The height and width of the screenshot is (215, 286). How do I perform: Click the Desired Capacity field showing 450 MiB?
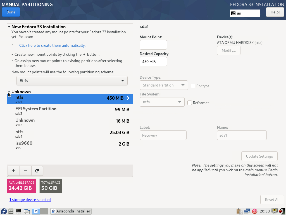tap(153, 62)
